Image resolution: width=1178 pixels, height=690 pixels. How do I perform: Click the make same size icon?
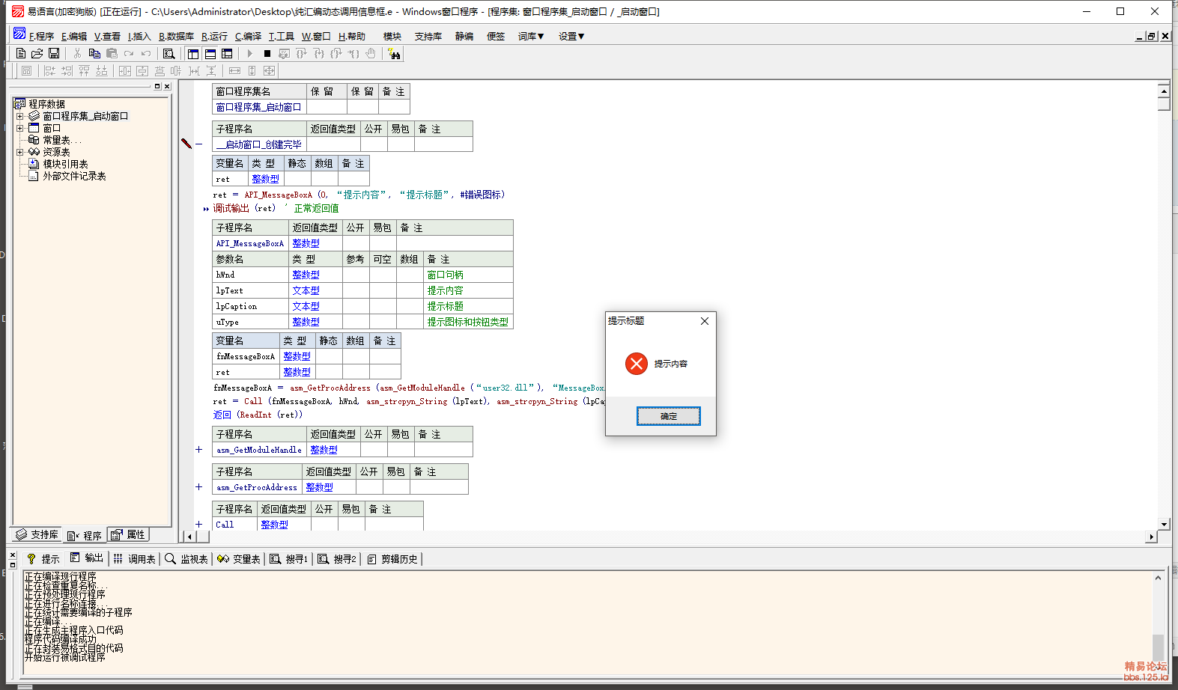tap(269, 70)
